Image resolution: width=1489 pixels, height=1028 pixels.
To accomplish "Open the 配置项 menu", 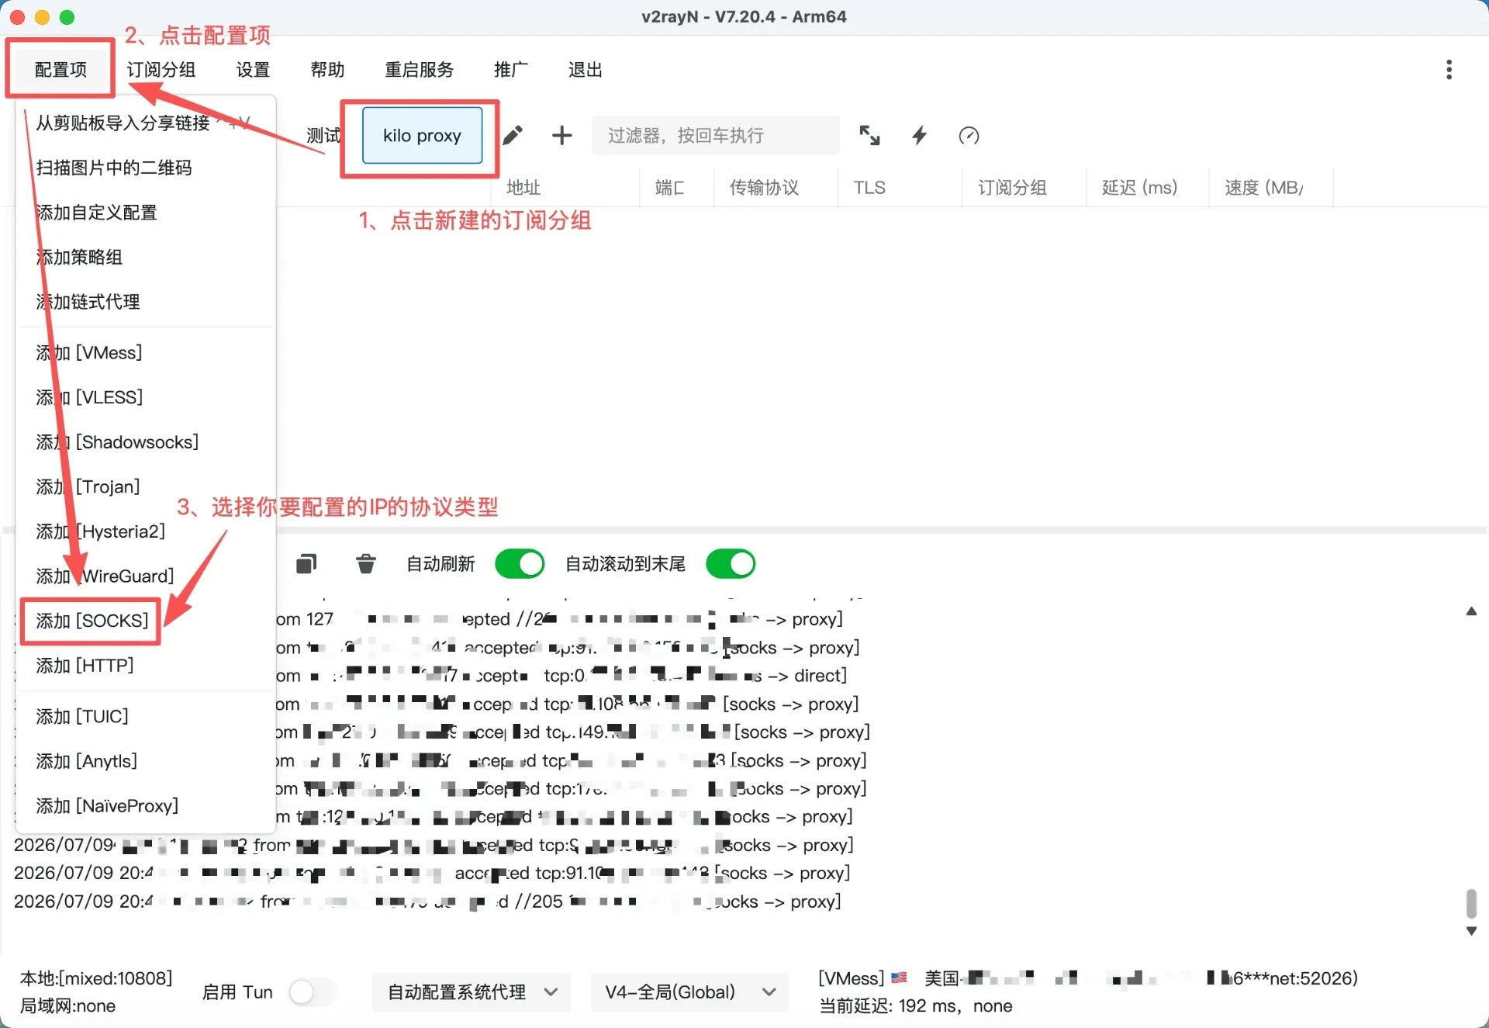I will coord(60,70).
